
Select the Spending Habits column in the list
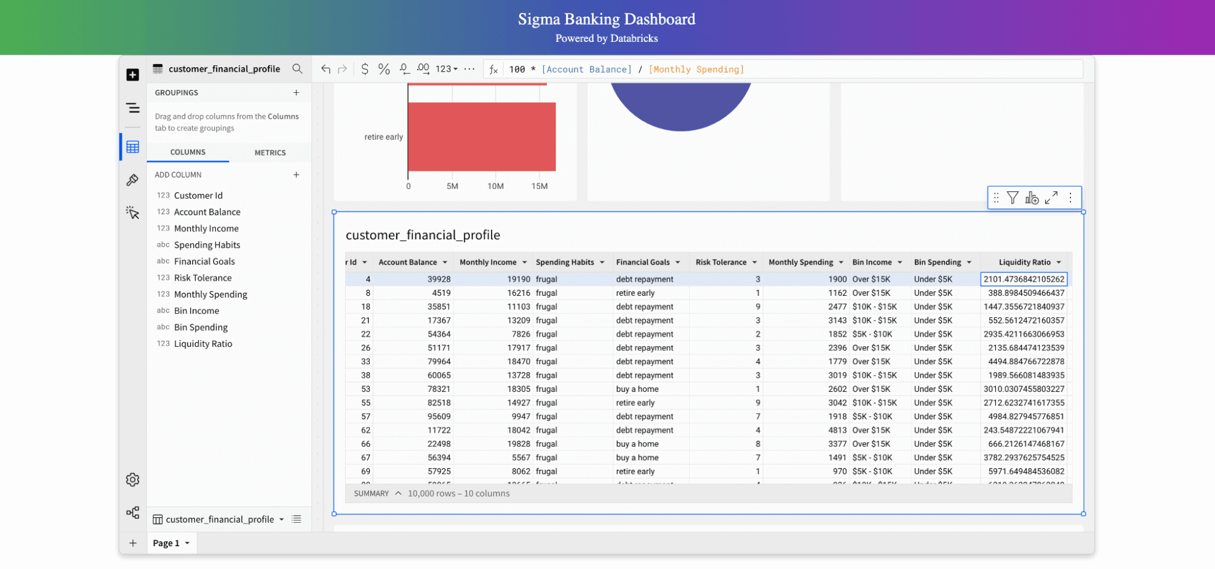[207, 245]
